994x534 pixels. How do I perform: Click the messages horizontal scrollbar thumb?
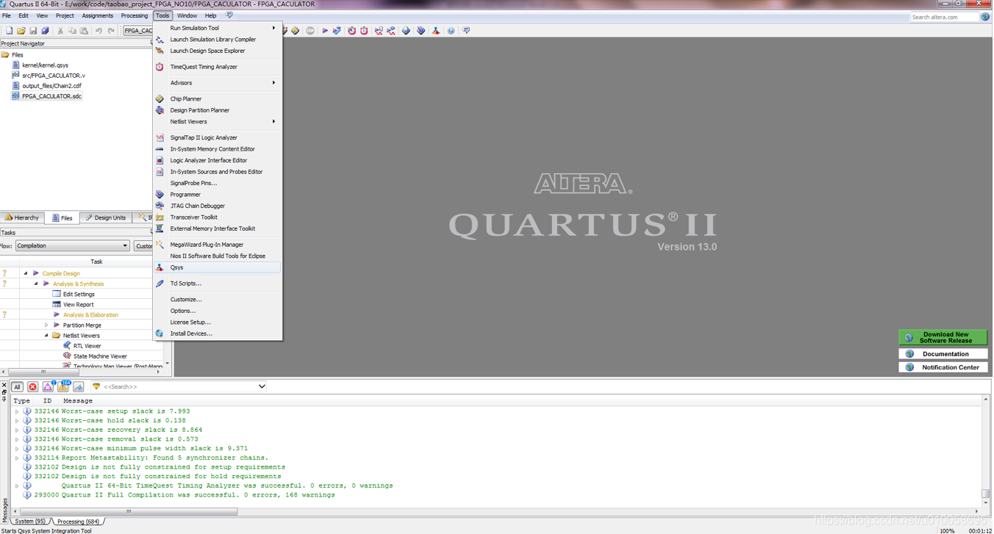point(129,512)
